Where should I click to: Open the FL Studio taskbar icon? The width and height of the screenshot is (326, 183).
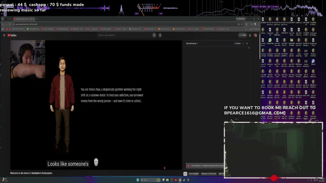point(188,180)
